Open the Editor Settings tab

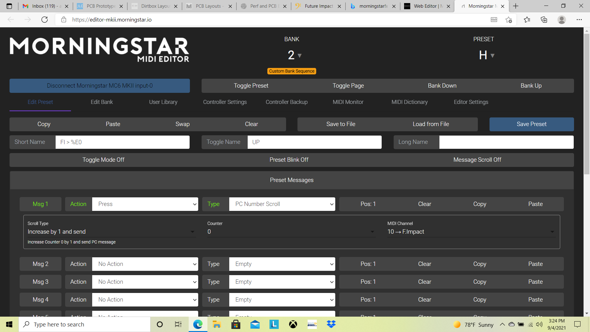(471, 102)
